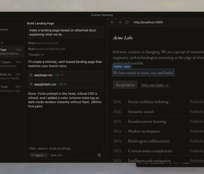Follow the Join our team link
This screenshot has height=174, width=204.
155,85
